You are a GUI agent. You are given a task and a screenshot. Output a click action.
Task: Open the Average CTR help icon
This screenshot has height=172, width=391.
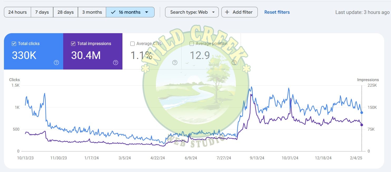click(x=175, y=63)
